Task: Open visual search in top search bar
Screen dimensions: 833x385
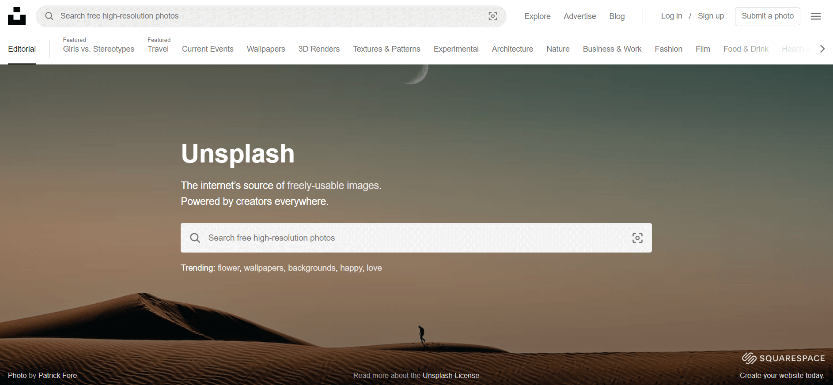Action: [493, 16]
